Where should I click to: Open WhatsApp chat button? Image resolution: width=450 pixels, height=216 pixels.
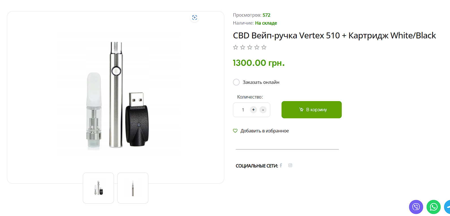[434, 207]
